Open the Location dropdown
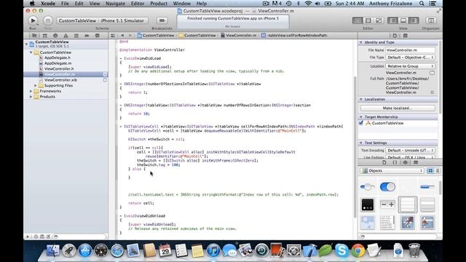The height and width of the screenshot is (262, 466). pyautogui.click(x=411, y=66)
